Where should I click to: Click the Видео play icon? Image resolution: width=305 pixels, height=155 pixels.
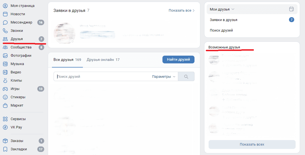[5, 72]
